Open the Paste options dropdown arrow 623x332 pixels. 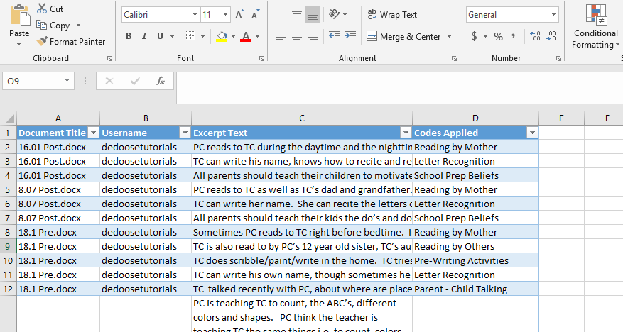(18, 44)
